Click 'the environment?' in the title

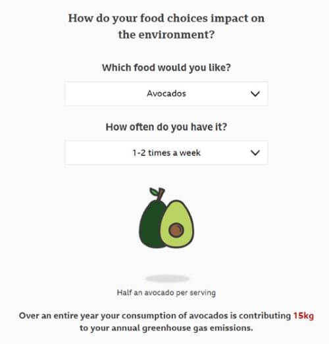coord(166,34)
